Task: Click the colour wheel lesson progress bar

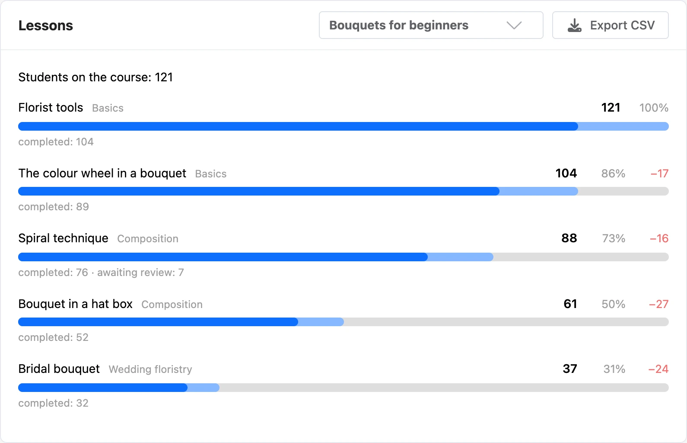Action: point(343,191)
